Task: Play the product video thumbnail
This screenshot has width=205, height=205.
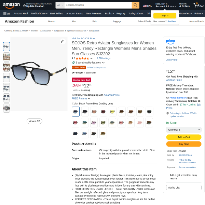Action: 6,108
